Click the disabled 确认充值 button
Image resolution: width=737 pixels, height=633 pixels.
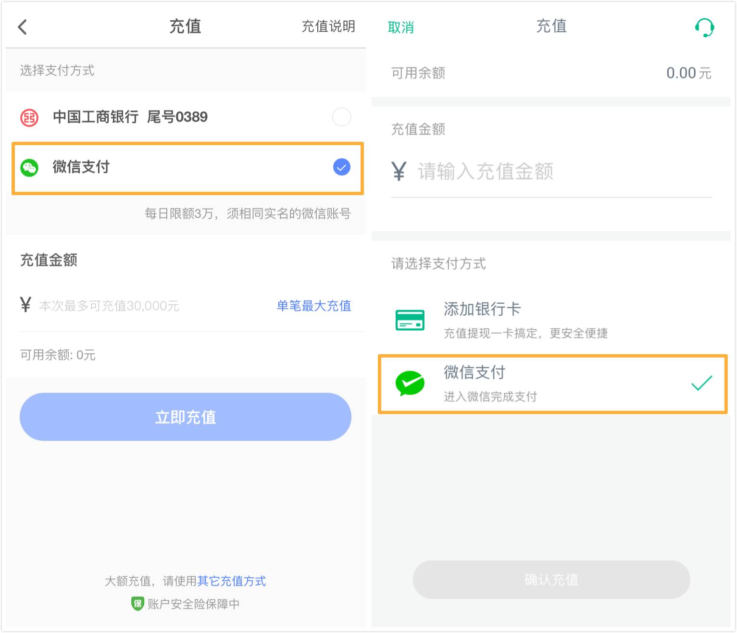pyautogui.click(x=551, y=580)
